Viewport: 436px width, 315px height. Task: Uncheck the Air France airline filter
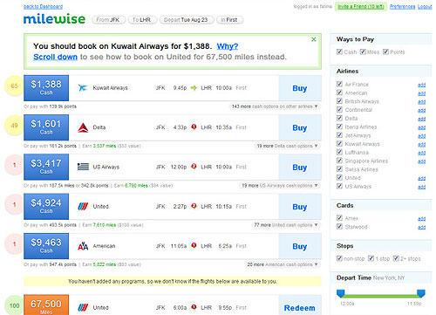tap(339, 84)
